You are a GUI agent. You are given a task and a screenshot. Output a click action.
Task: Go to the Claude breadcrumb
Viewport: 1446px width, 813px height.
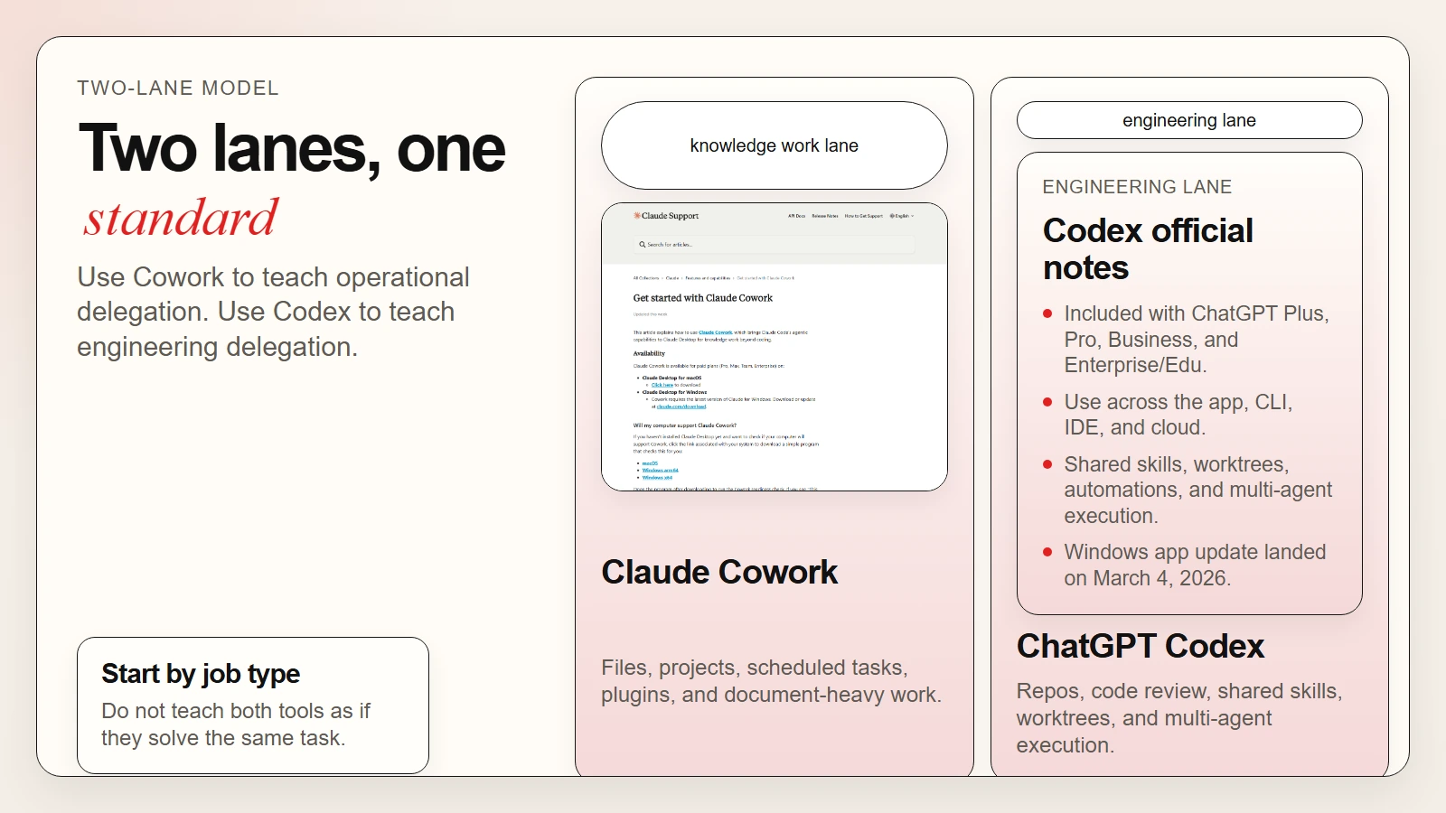click(672, 278)
